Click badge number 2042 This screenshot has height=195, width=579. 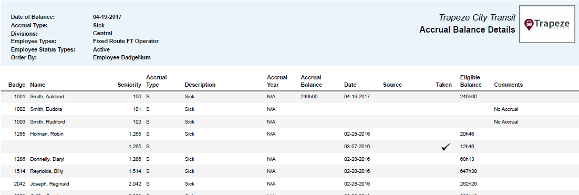[x=19, y=183]
